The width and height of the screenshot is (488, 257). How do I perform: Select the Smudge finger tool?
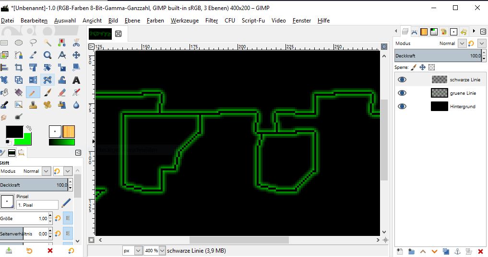click(x=4, y=117)
